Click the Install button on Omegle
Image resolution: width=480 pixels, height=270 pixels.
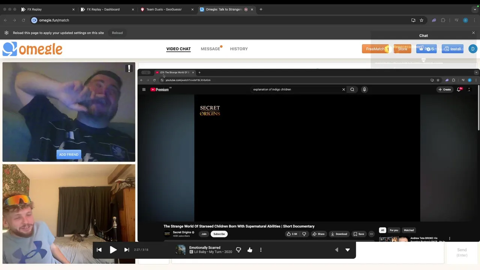453,49
